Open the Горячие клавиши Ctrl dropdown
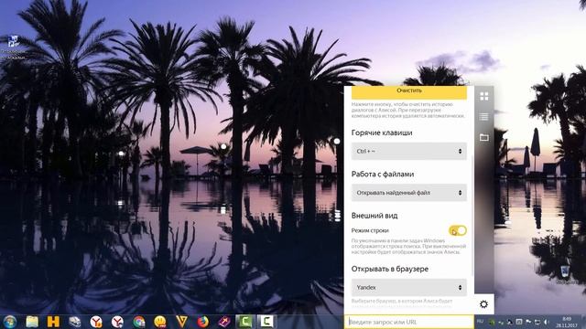 click(x=409, y=151)
